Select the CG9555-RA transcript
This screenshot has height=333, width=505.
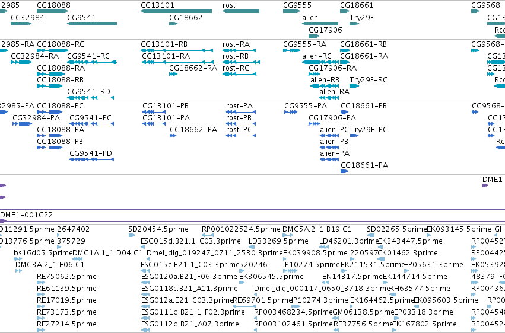(x=291, y=50)
